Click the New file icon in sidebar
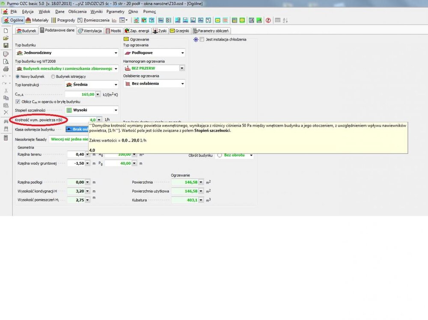428x320 pixels. [6, 31]
